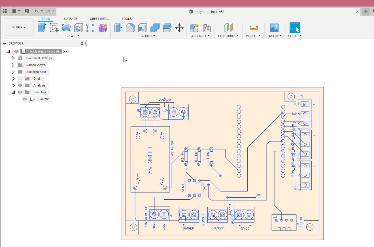Screen dimensions: 374x247
Task: Expand the Analysis node
Action: pyautogui.click(x=13, y=85)
